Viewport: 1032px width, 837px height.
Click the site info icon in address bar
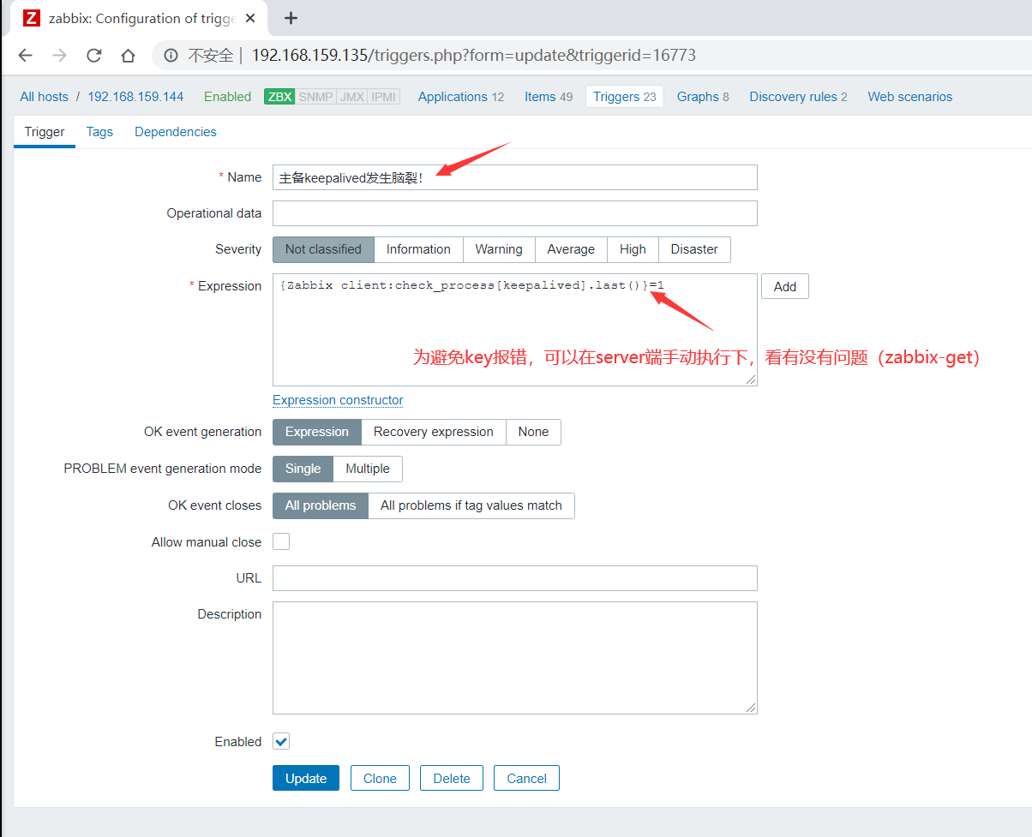[171, 56]
